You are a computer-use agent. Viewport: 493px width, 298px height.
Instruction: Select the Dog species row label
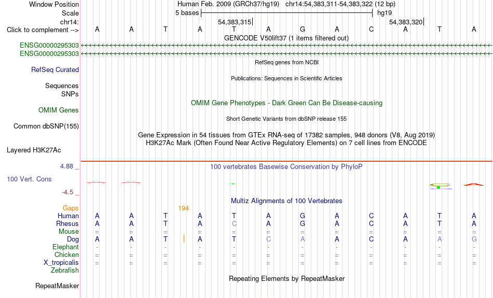pos(73,239)
